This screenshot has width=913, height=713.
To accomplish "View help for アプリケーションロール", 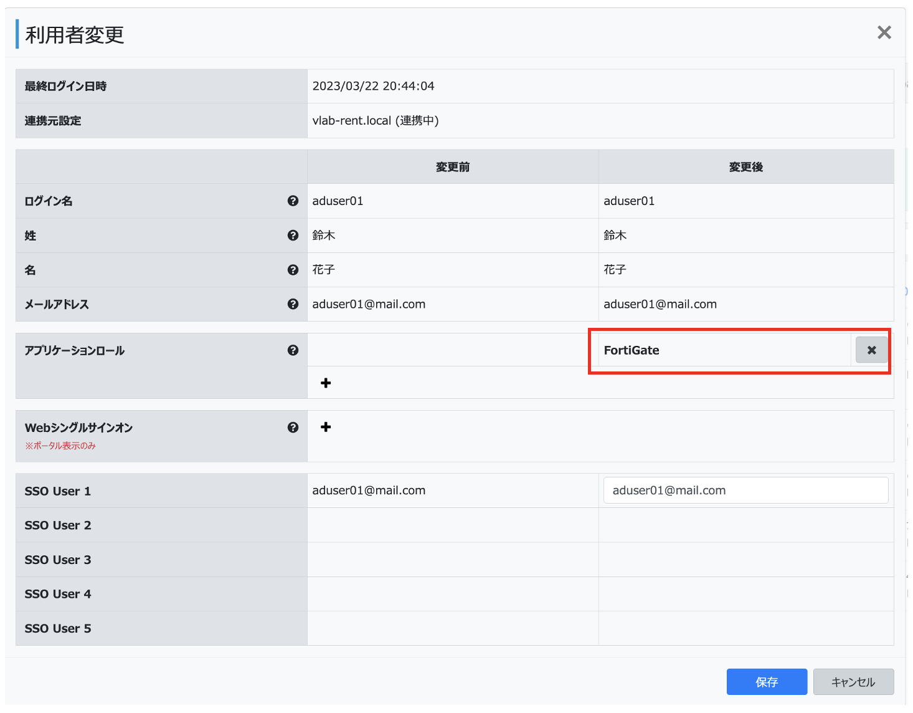I will pyautogui.click(x=293, y=350).
